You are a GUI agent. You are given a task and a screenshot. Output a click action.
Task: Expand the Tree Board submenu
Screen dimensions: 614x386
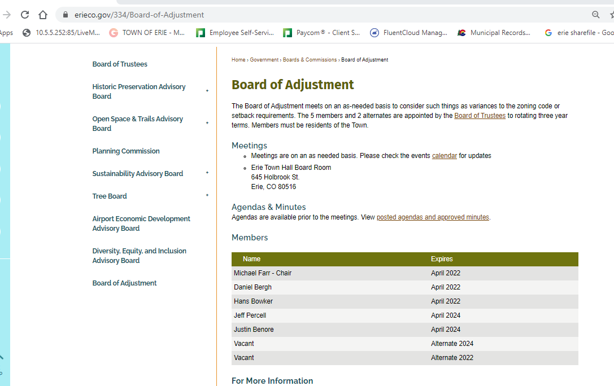pyautogui.click(x=207, y=196)
